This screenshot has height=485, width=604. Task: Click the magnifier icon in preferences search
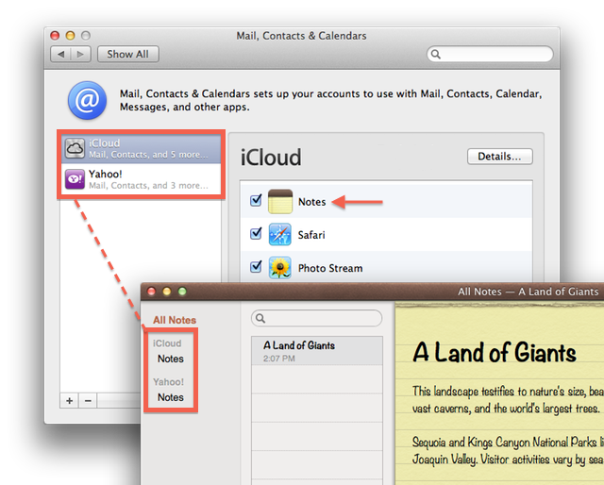pyautogui.click(x=436, y=54)
